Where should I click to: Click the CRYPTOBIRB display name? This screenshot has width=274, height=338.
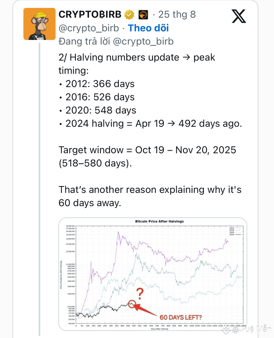[x=90, y=15]
